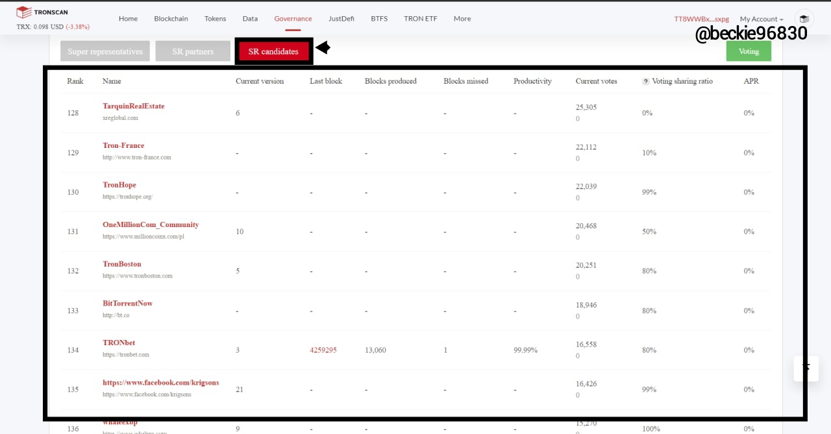Click the 25,305 votes value
Image resolution: width=831 pixels, height=434 pixels.
click(x=586, y=107)
